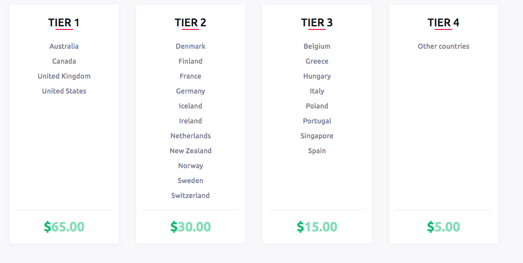The width and height of the screenshot is (523, 263).
Task: Select Canada in Tier 1
Action: coord(64,61)
